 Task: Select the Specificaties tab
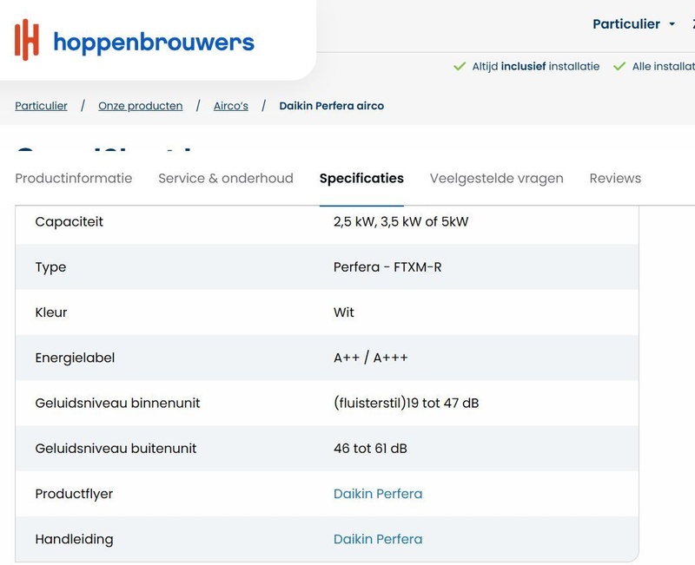pos(361,178)
